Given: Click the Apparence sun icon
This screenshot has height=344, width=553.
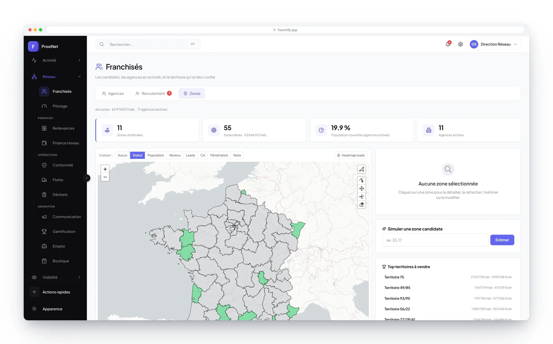Looking at the screenshot, I should coord(34,309).
